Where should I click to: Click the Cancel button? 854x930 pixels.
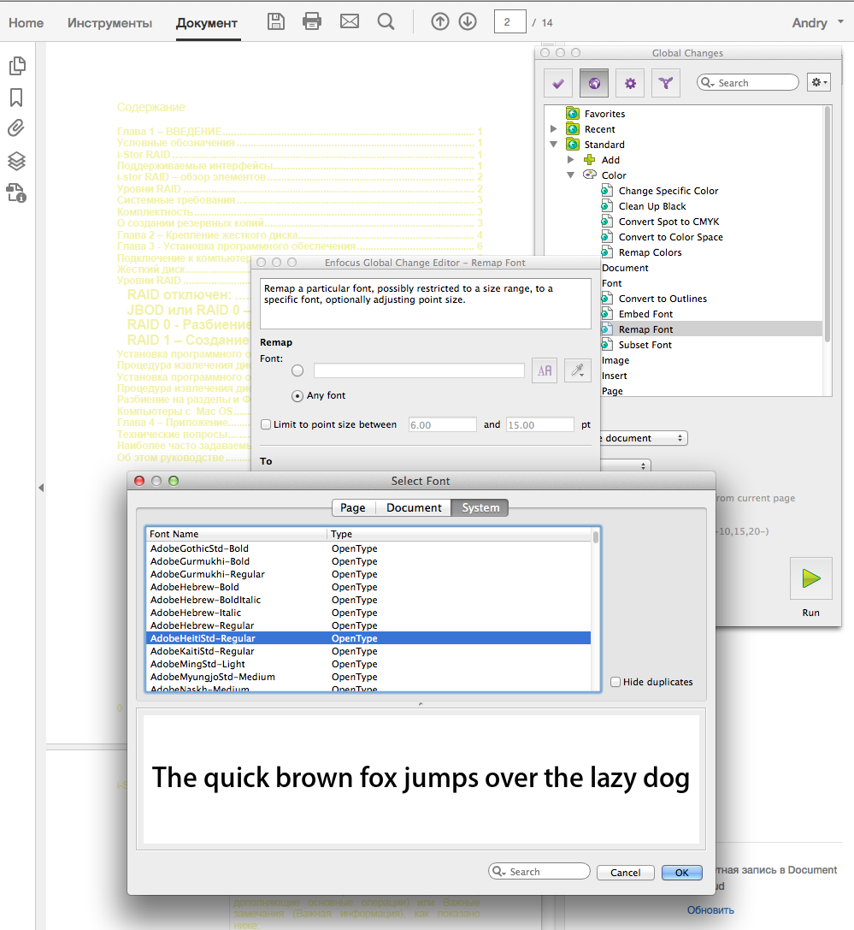click(626, 872)
